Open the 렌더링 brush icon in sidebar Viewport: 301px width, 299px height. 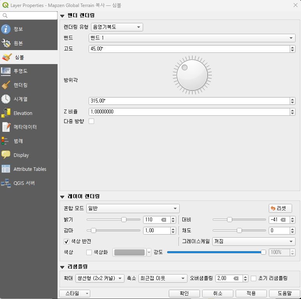pos(6,85)
